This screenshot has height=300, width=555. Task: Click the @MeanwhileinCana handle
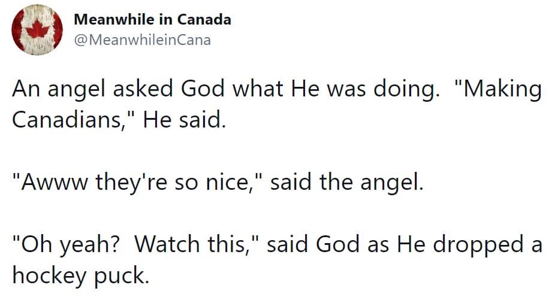pos(142,41)
